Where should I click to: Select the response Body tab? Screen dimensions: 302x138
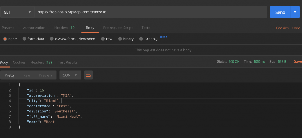pos(4,62)
